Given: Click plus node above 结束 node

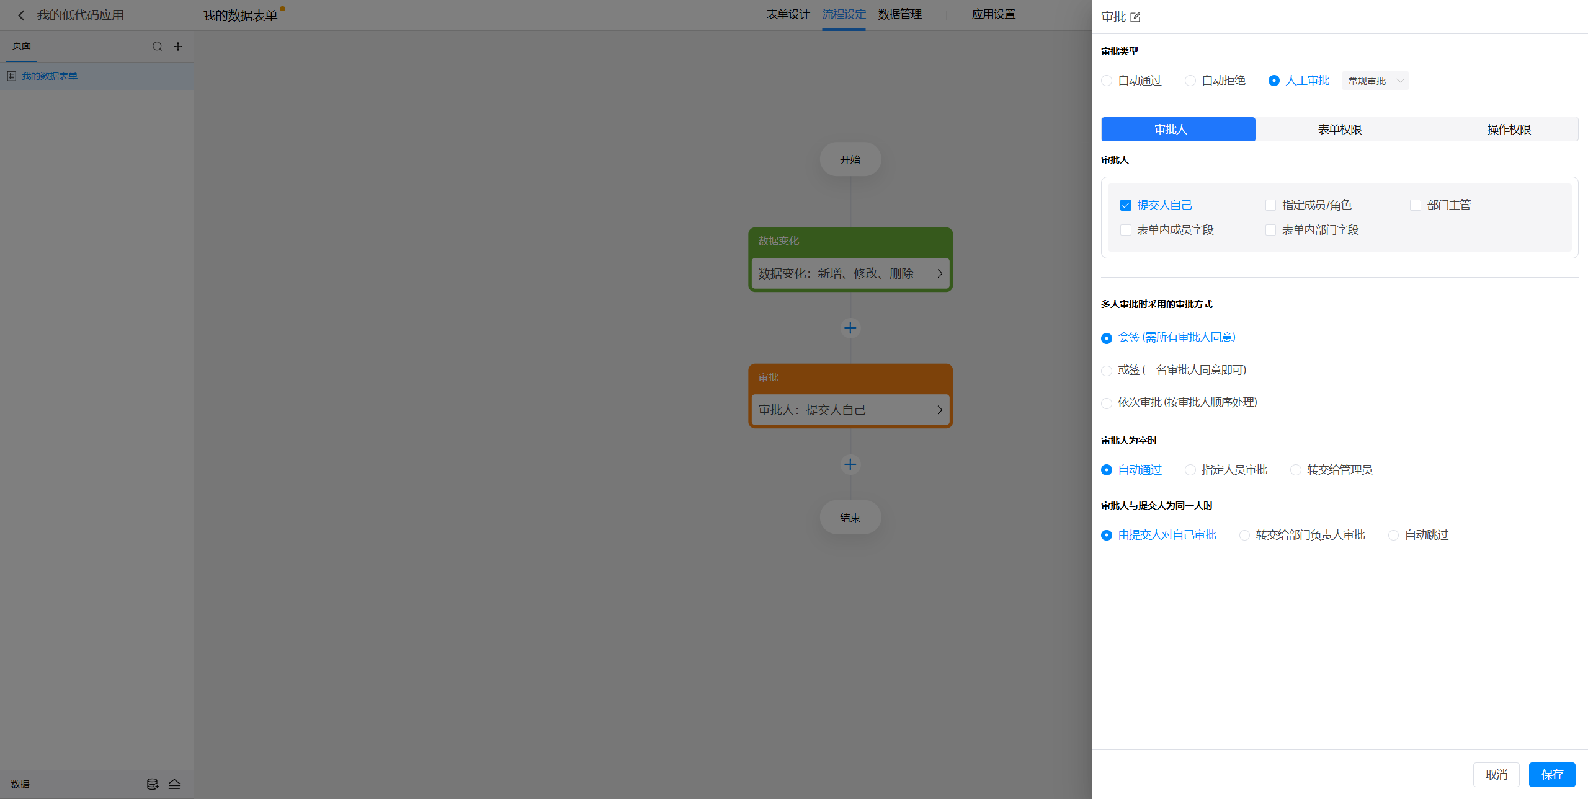Looking at the screenshot, I should (x=850, y=464).
